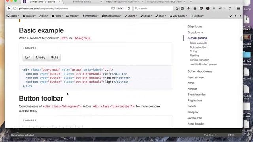Bookmark this page with the star icon
Screen dimensions: 253x142
coord(177,9)
